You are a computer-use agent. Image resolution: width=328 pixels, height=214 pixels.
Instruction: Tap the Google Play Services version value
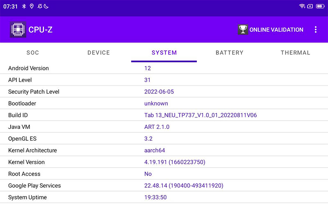[x=184, y=186]
